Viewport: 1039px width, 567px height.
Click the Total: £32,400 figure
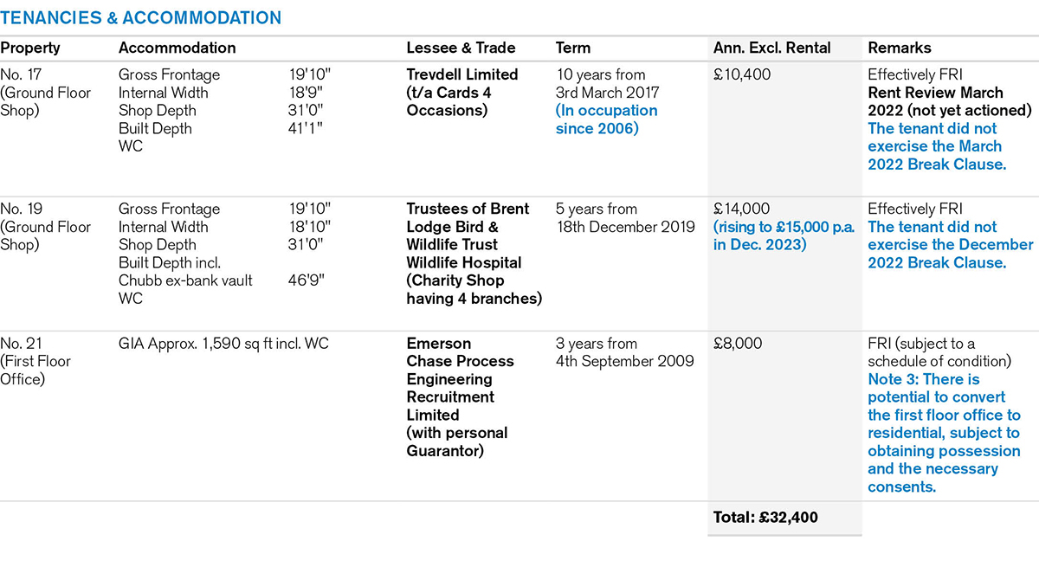tap(765, 518)
